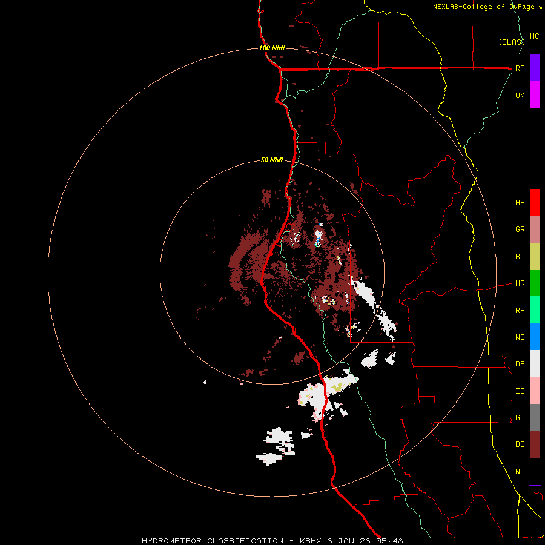
Task: Click the "HYDROMETEOR CLASSIFICATION" title text
Action: (213, 541)
